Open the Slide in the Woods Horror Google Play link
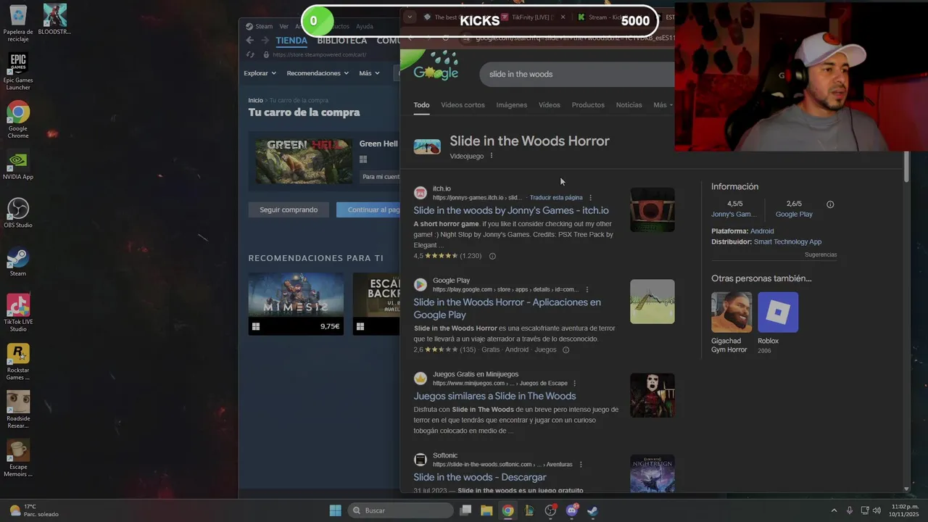Viewport: 928px width, 522px height. point(507,308)
